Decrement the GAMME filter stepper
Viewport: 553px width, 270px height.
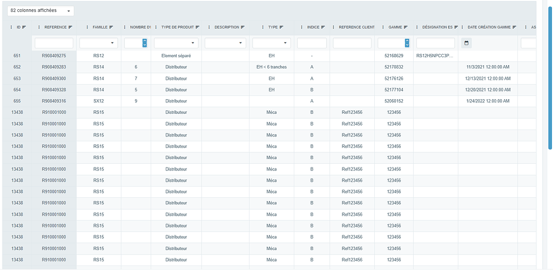[407, 45]
